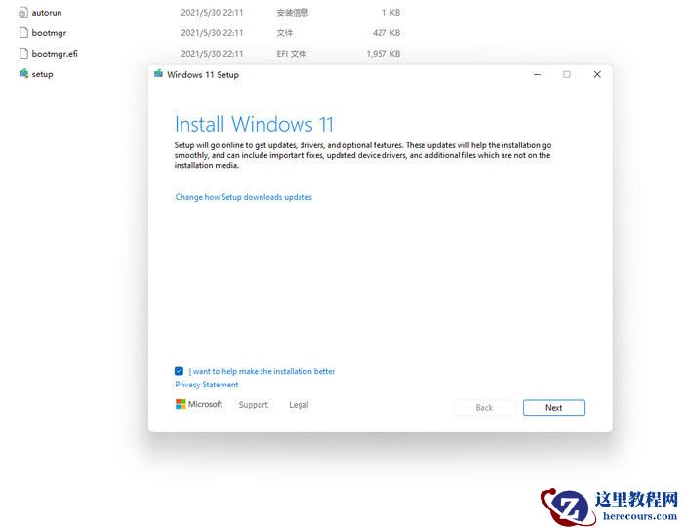
Task: Close the Windows 11 Setup window
Action: pos(597,74)
